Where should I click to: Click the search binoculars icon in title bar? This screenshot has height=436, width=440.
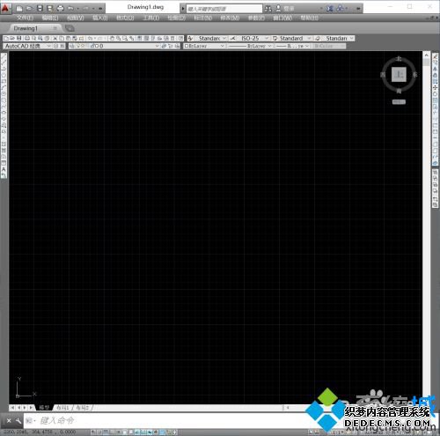pos(268,9)
